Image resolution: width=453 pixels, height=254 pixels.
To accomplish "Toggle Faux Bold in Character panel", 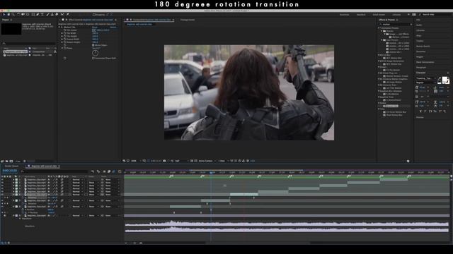I will pyautogui.click(x=420, y=111).
